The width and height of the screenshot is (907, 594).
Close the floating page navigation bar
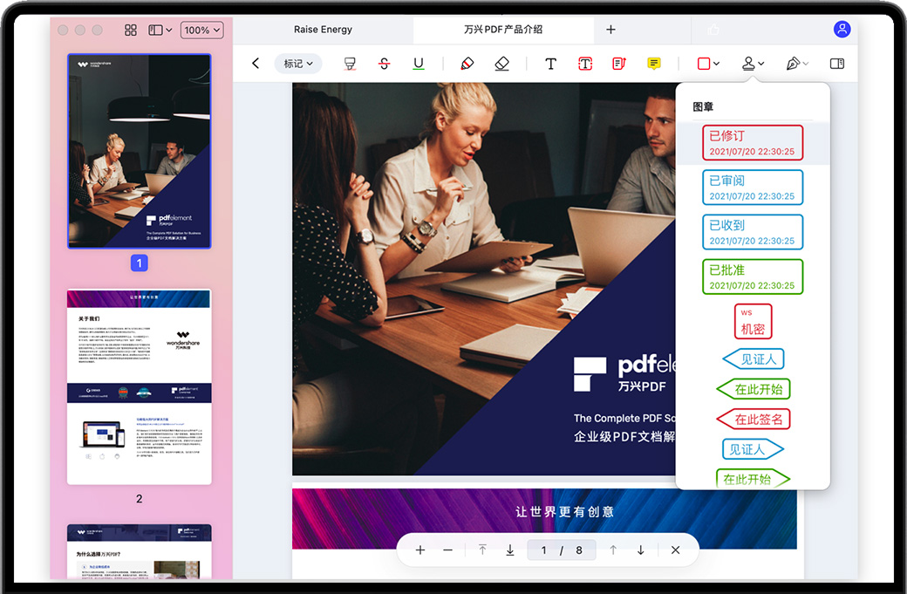point(675,550)
